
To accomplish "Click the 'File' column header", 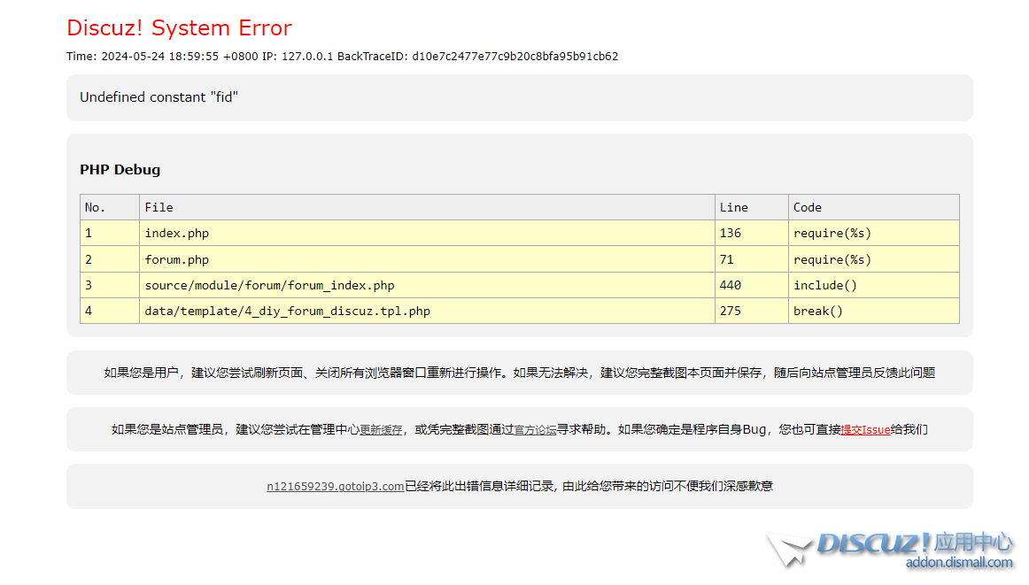I will (x=159, y=207).
